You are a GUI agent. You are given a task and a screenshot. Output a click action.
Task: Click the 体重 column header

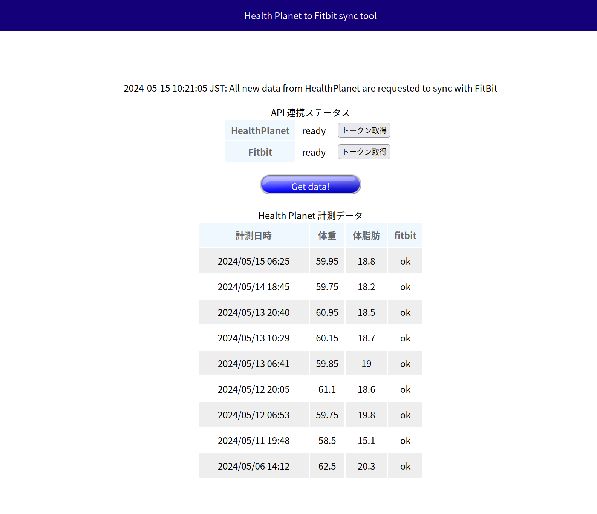327,236
